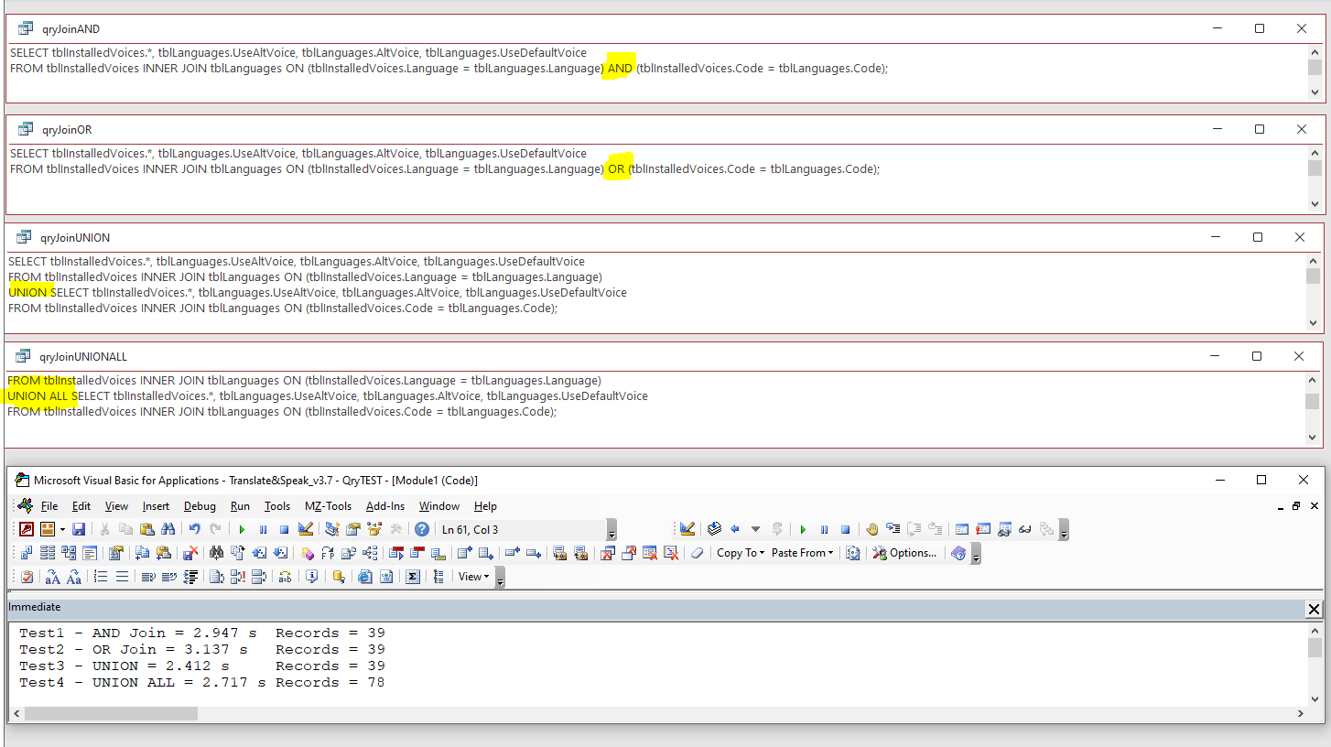This screenshot has height=747, width=1331.
Task: Open the MZ-Tools menu
Action: (x=328, y=506)
